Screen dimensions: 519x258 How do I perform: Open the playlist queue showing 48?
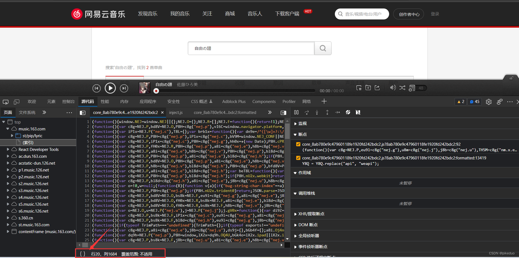[x=417, y=88]
